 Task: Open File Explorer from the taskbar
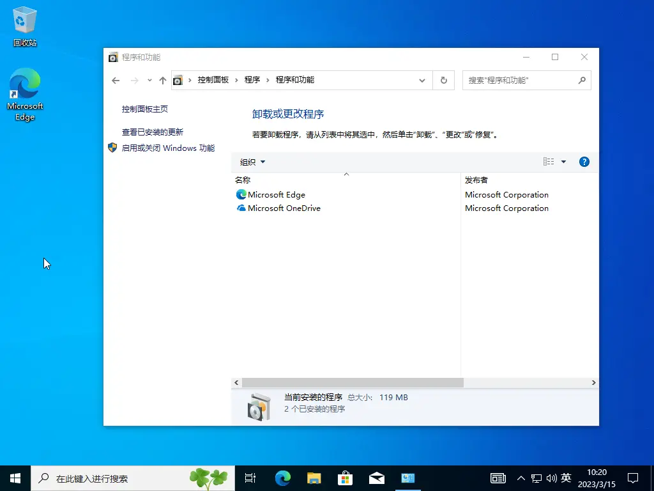(x=314, y=478)
